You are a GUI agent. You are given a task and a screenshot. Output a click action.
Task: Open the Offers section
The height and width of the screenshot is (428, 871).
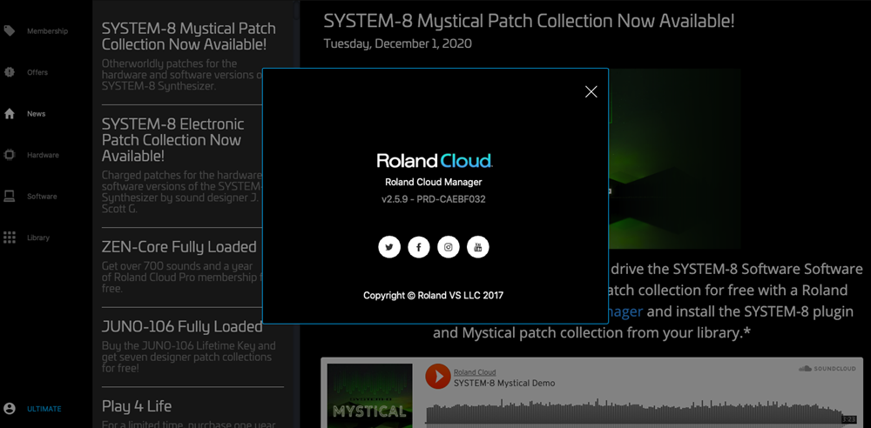[x=37, y=72]
